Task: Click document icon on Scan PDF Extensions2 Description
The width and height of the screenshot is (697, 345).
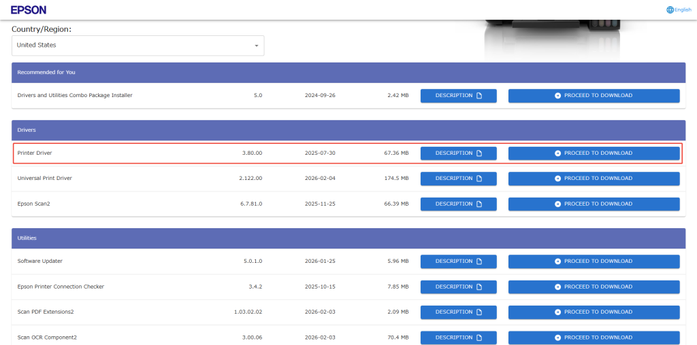Action: (x=479, y=312)
